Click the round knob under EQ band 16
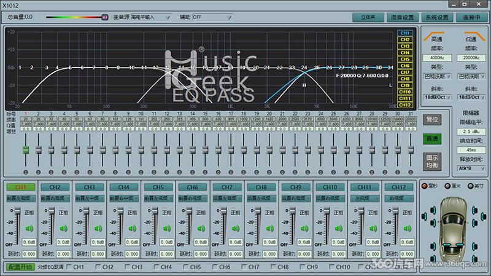 point(218,172)
